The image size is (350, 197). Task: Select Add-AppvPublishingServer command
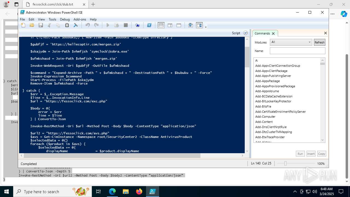273,76
